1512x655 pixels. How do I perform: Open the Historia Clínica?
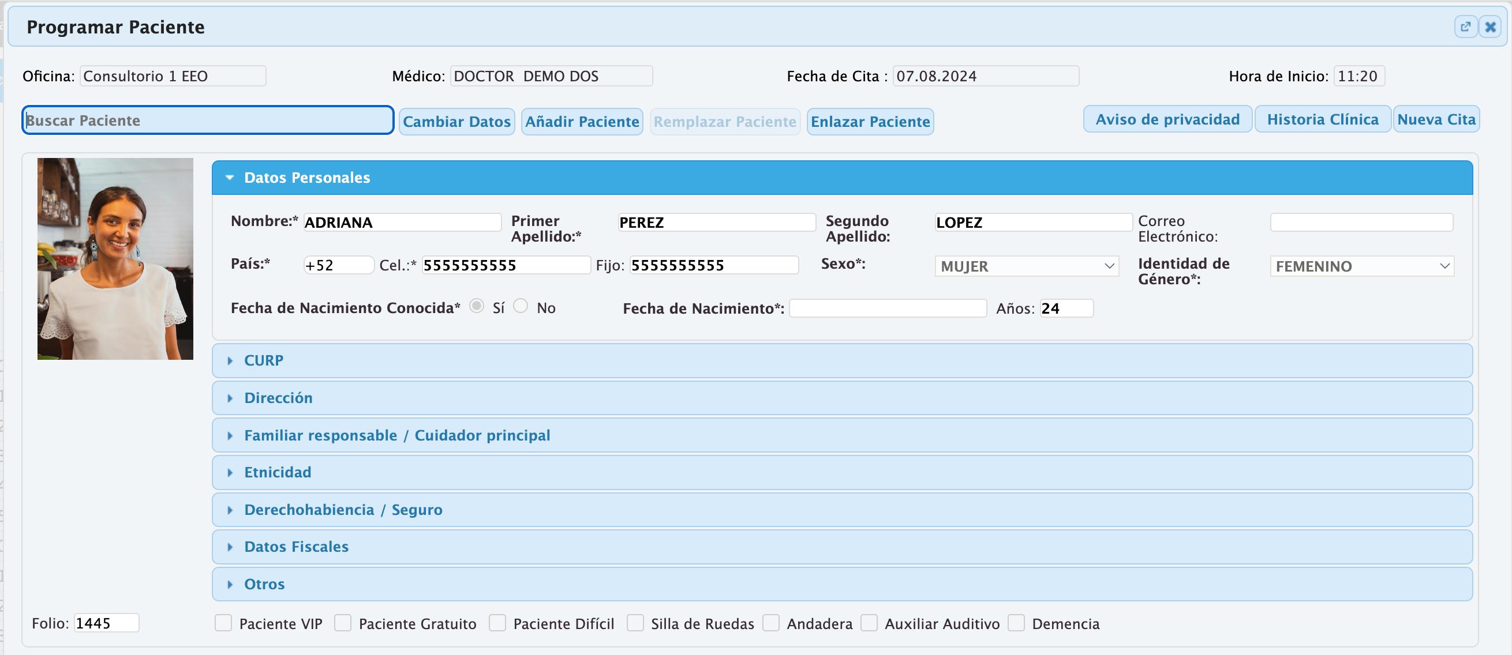[1322, 119]
